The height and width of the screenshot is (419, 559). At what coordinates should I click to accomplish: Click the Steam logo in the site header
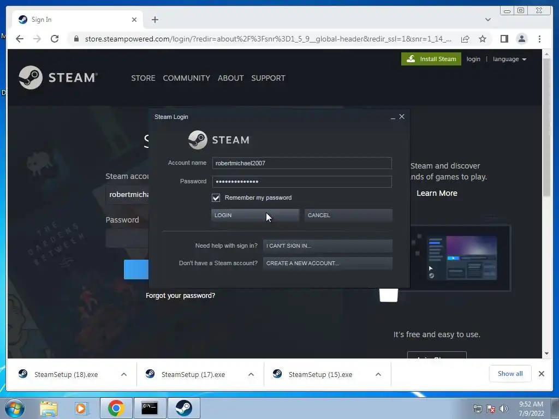click(x=58, y=77)
